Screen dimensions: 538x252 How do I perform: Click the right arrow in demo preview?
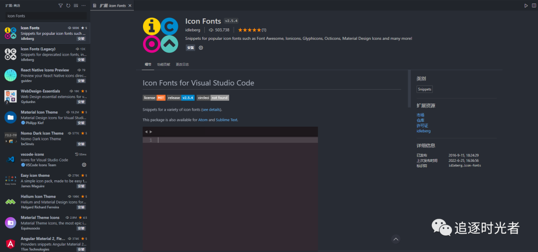click(150, 131)
